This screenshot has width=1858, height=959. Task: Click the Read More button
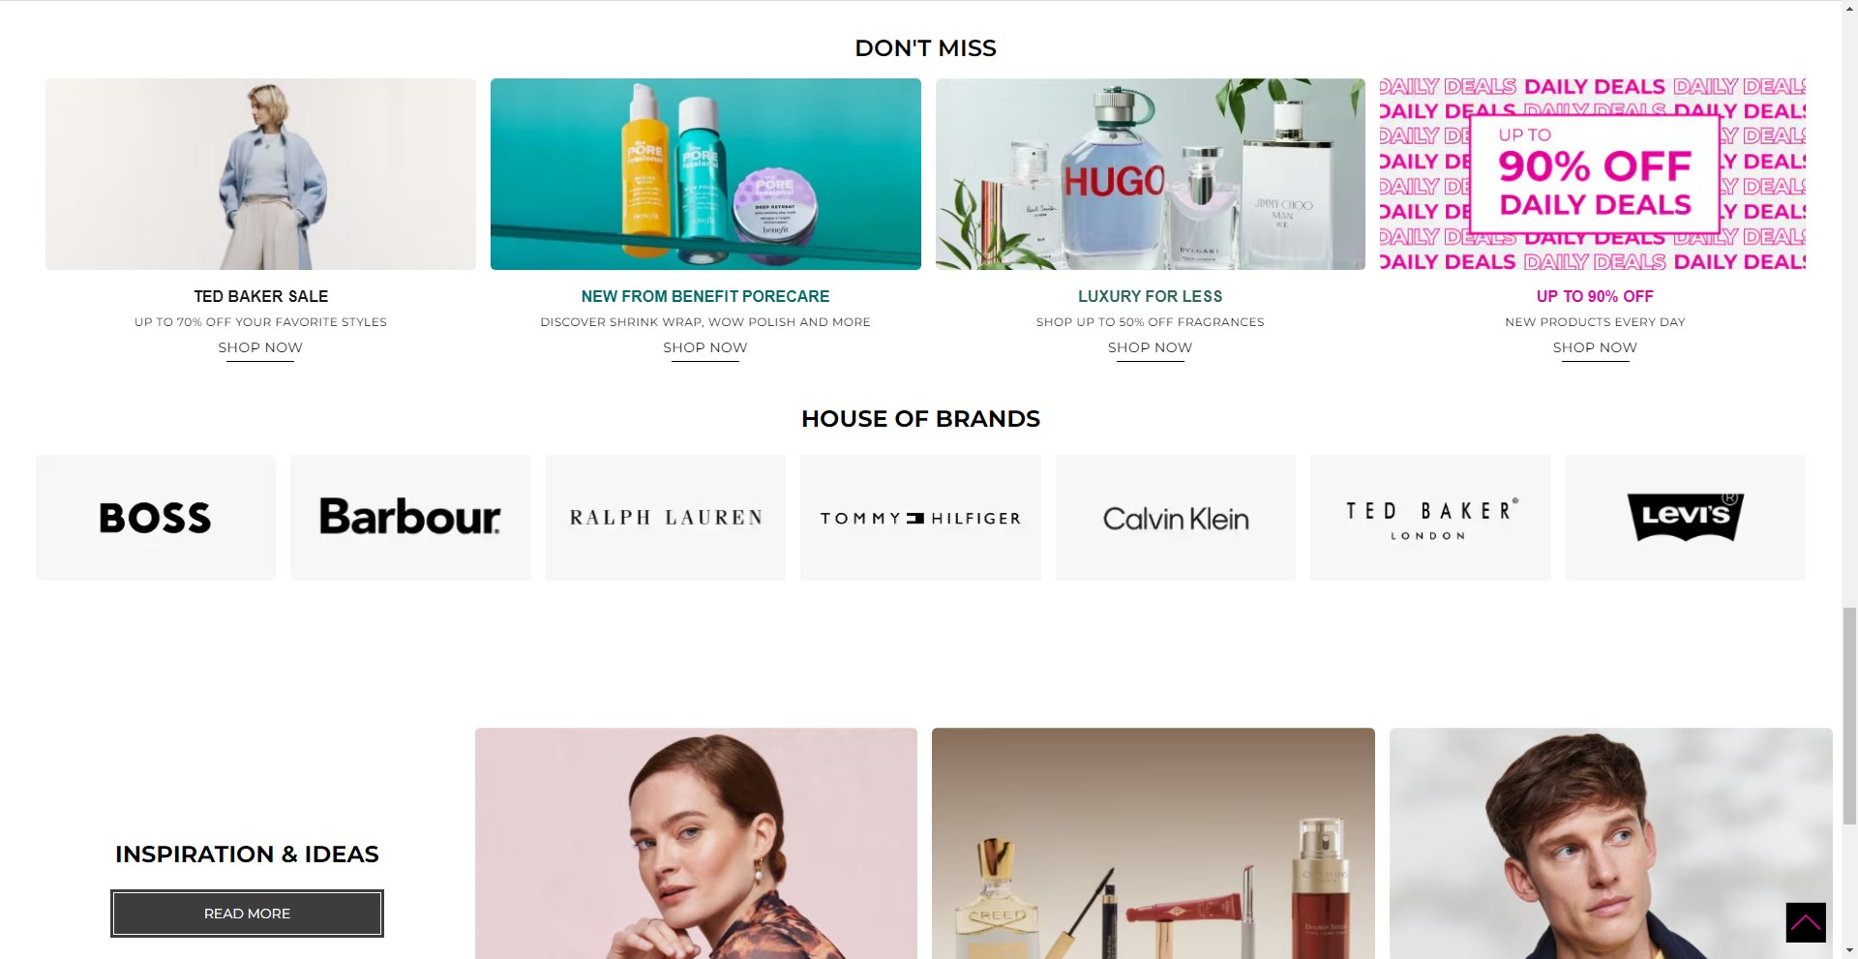[247, 914]
